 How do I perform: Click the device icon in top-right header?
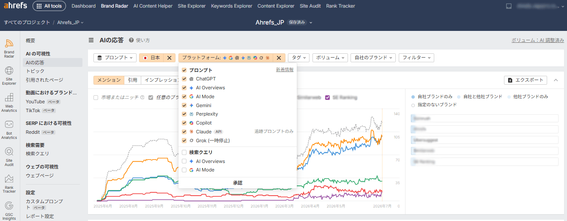tap(509, 6)
